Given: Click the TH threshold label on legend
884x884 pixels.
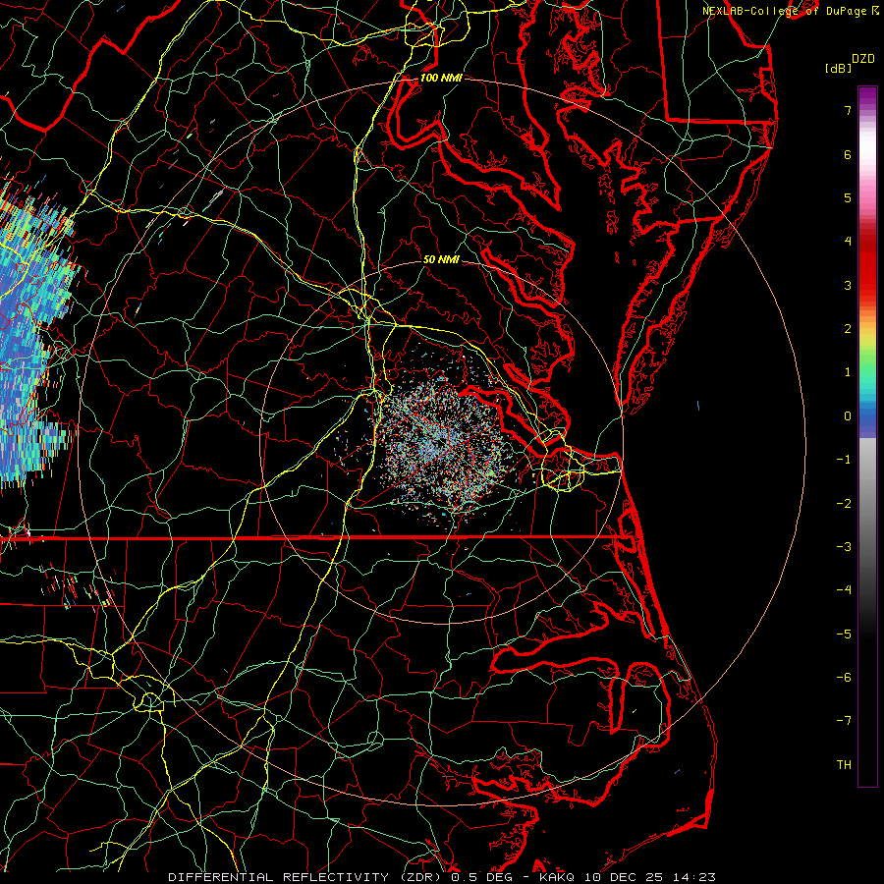Looking at the screenshot, I should (x=844, y=765).
